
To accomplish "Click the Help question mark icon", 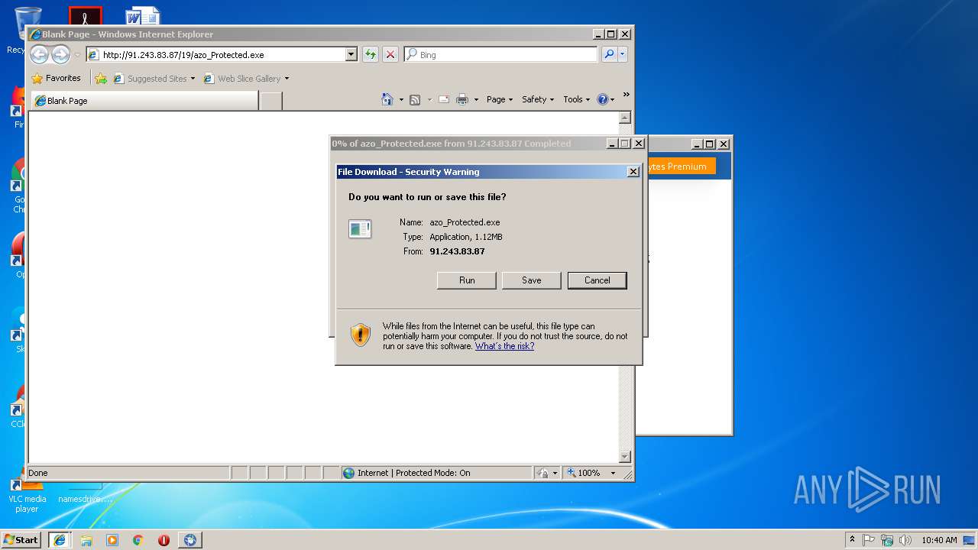I will click(x=602, y=99).
